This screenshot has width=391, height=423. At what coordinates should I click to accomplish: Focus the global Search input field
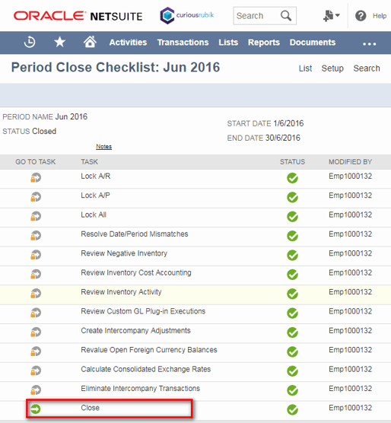(256, 16)
